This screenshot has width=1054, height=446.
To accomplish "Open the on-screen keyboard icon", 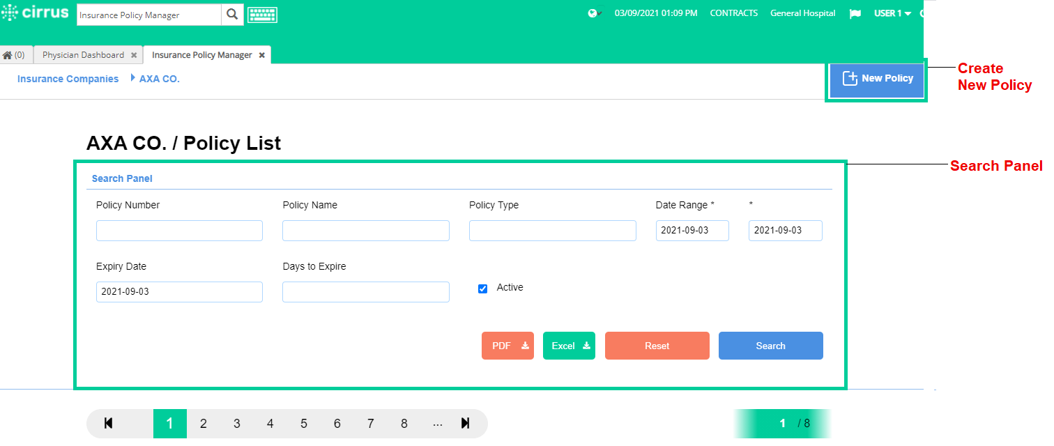I will (x=262, y=15).
